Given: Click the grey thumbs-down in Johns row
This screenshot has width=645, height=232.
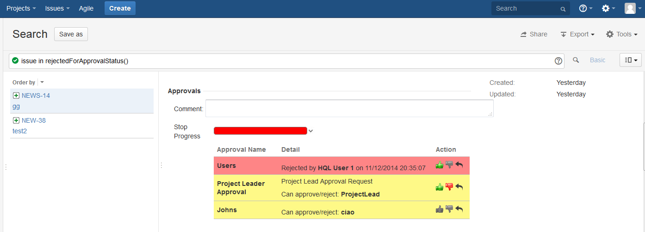Looking at the screenshot, I should 449,209.
